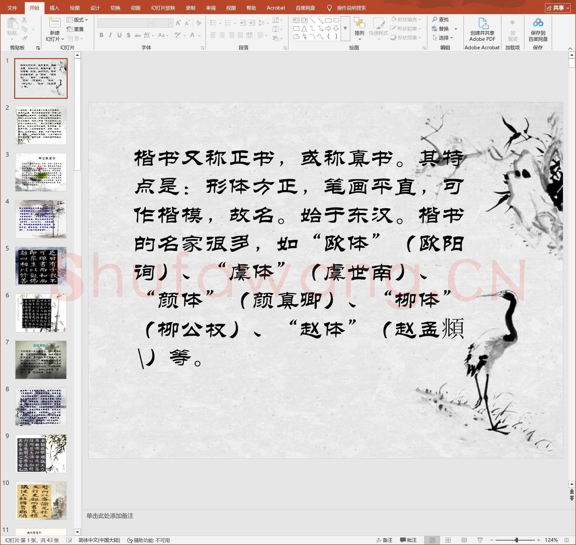Toggle justify text alignment

[x=240, y=35]
